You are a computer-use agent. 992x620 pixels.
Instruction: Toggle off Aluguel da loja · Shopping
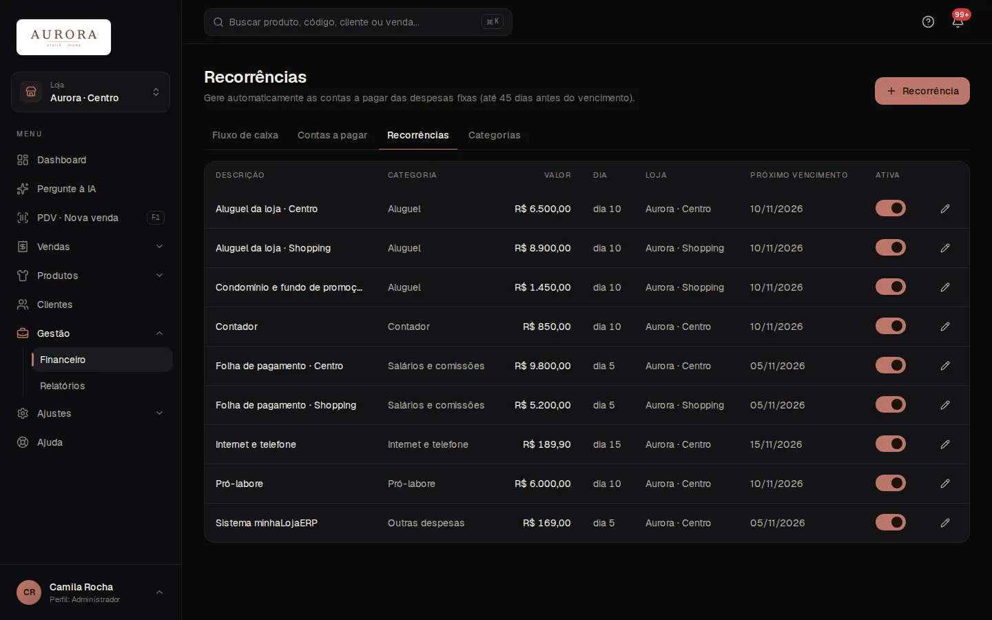[891, 247]
